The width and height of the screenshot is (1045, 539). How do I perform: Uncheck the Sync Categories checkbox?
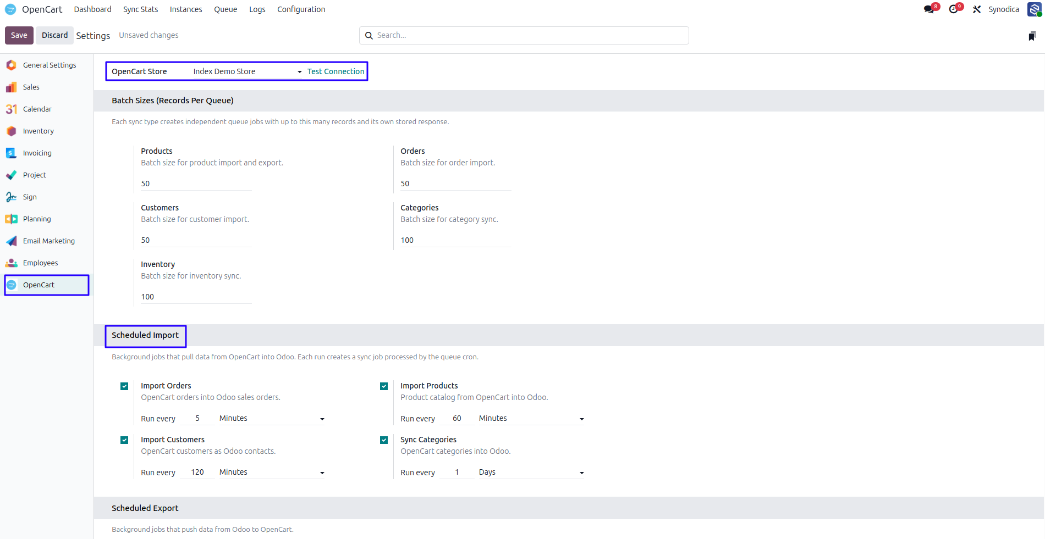pyautogui.click(x=384, y=440)
